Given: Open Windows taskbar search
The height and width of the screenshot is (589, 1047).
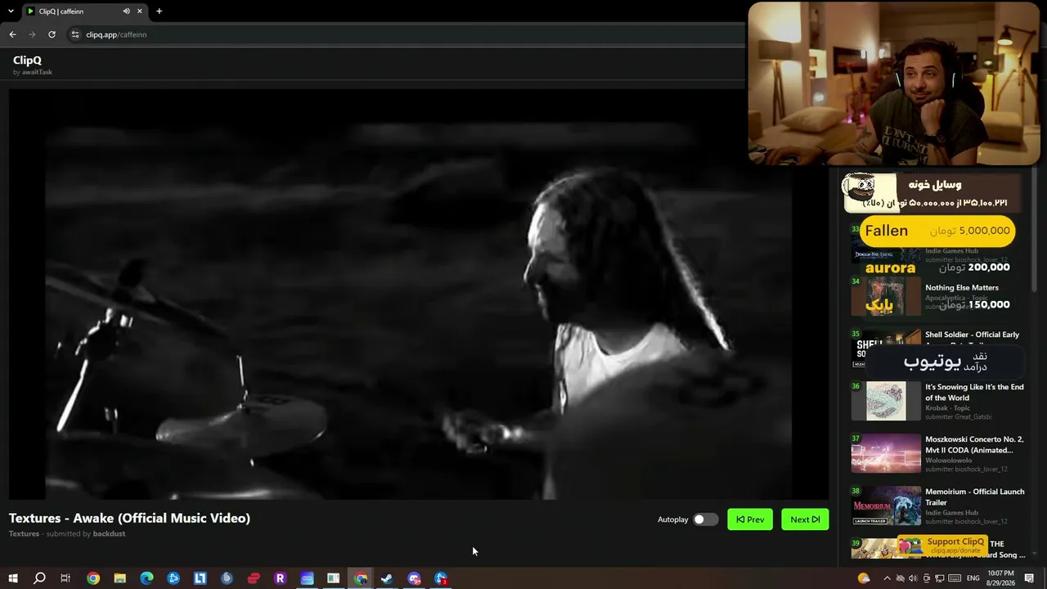Looking at the screenshot, I should pos(39,578).
